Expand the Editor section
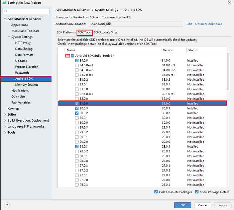 (5, 115)
